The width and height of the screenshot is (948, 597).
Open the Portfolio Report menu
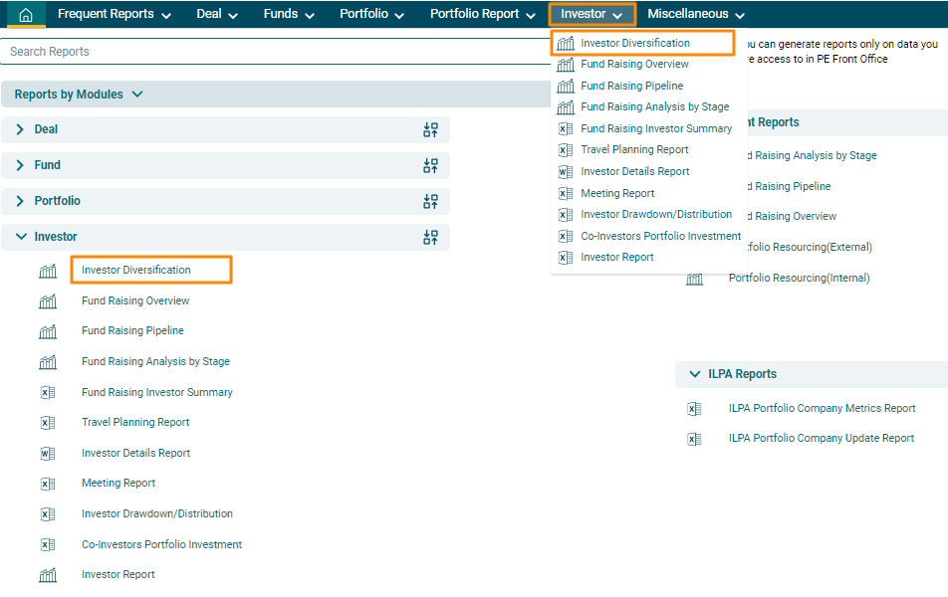pos(484,14)
